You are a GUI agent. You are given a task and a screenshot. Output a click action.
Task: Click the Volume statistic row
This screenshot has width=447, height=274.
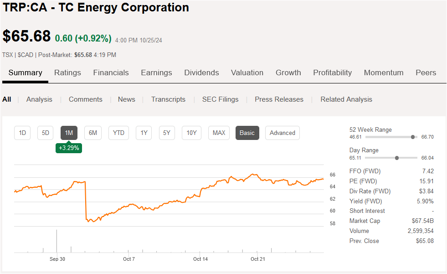coord(393,231)
